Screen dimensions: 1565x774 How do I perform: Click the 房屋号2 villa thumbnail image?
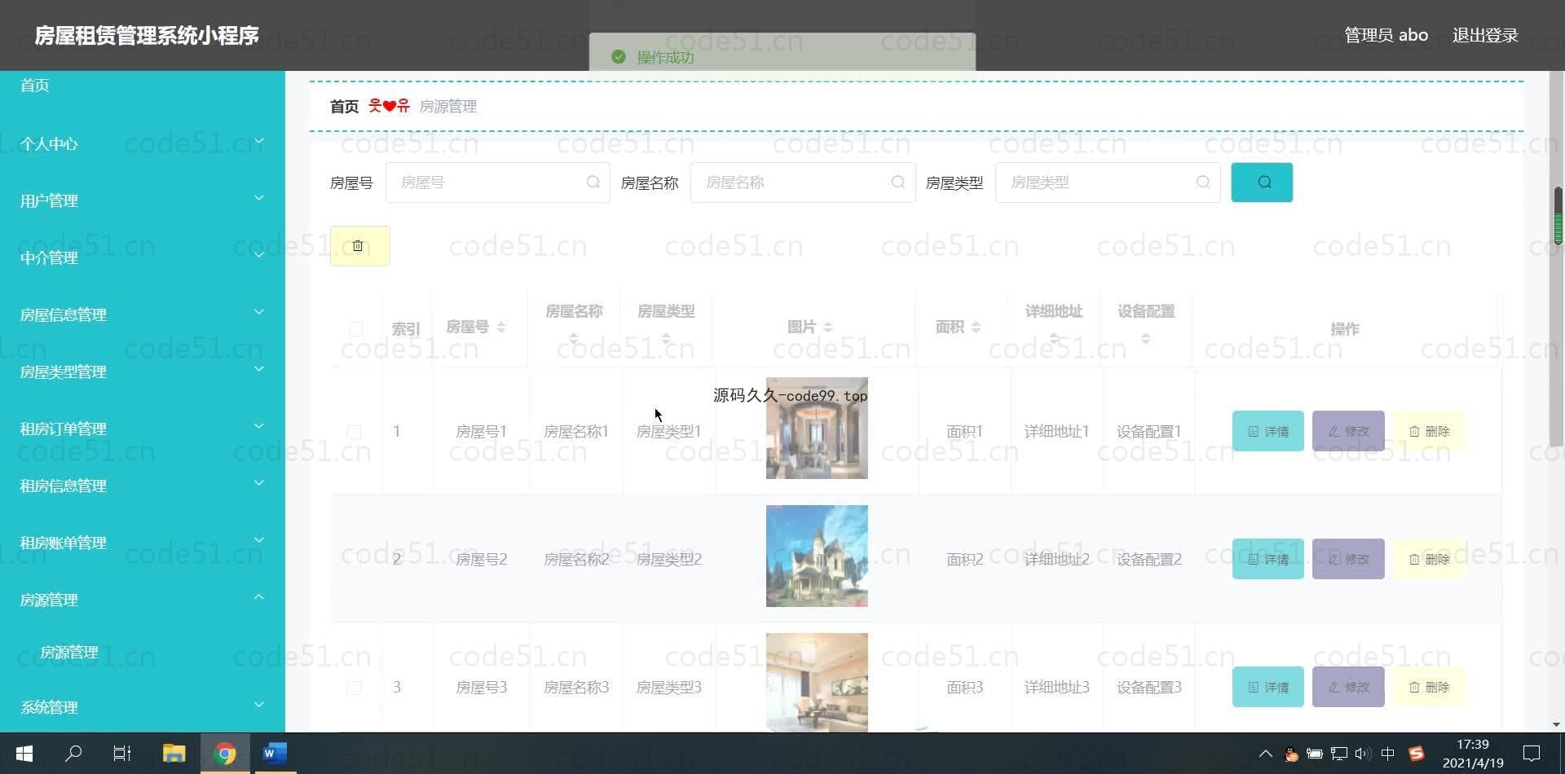(x=817, y=556)
